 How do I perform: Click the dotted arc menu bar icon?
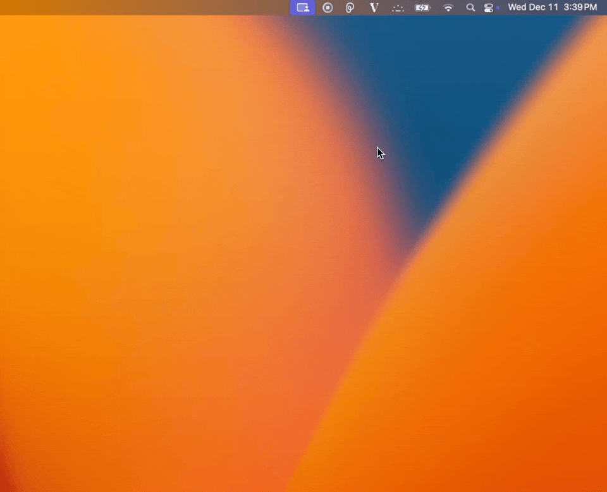point(398,8)
